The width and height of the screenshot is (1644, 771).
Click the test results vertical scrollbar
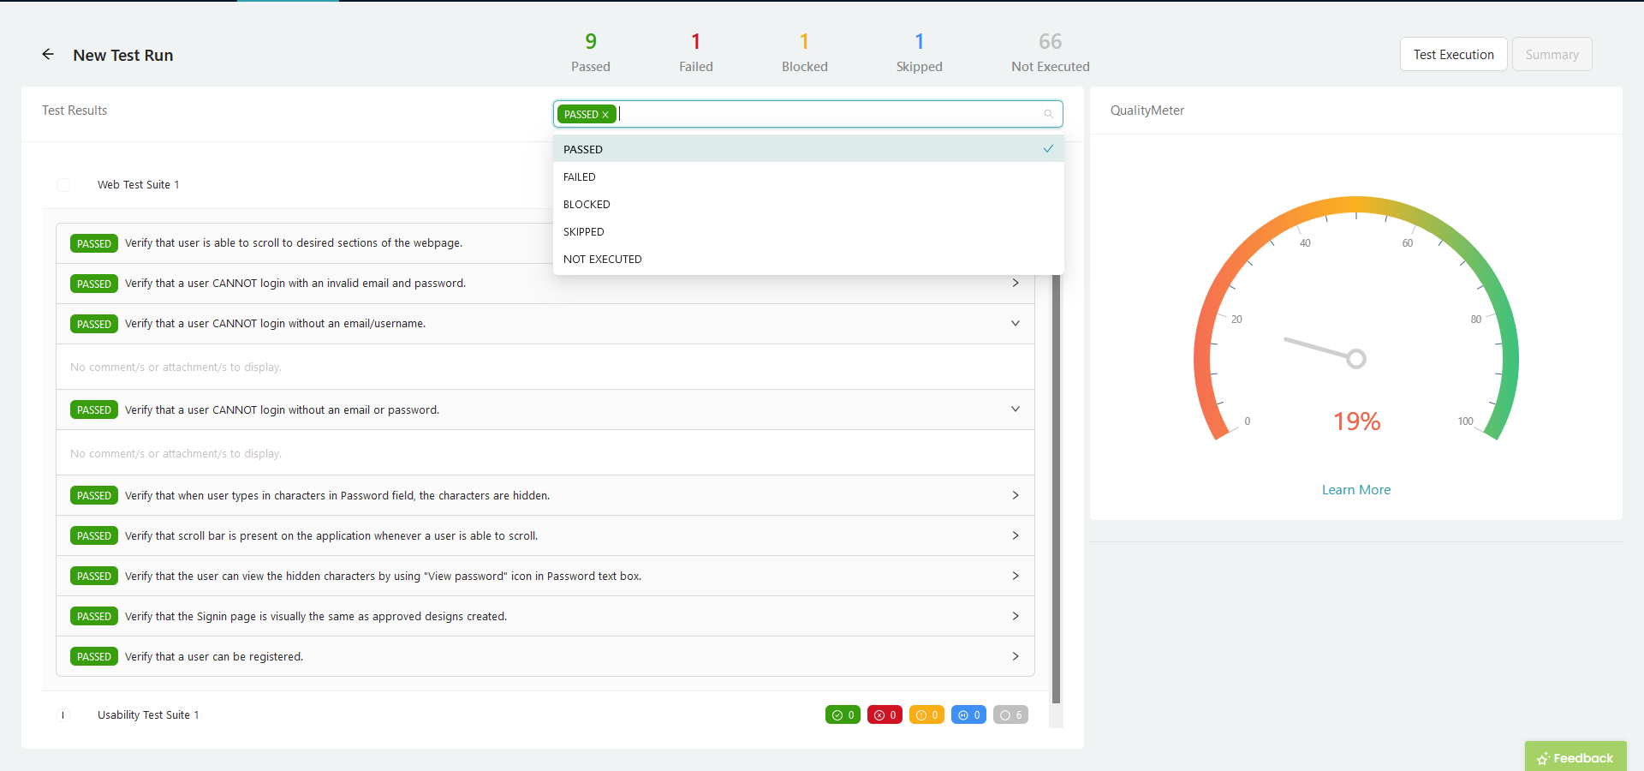pyautogui.click(x=1056, y=488)
